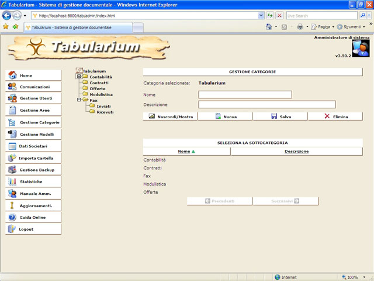The width and height of the screenshot is (374, 281).
Task: Click the browser Refresh icon
Action: click(270, 16)
